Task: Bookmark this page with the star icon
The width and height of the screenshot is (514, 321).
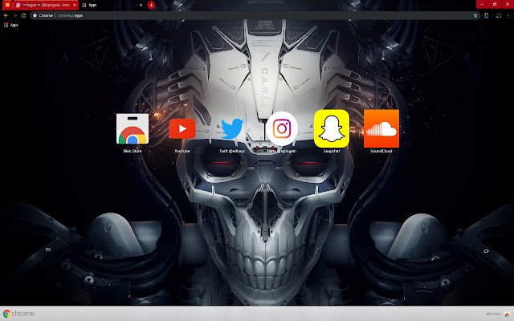Action: pos(475,15)
